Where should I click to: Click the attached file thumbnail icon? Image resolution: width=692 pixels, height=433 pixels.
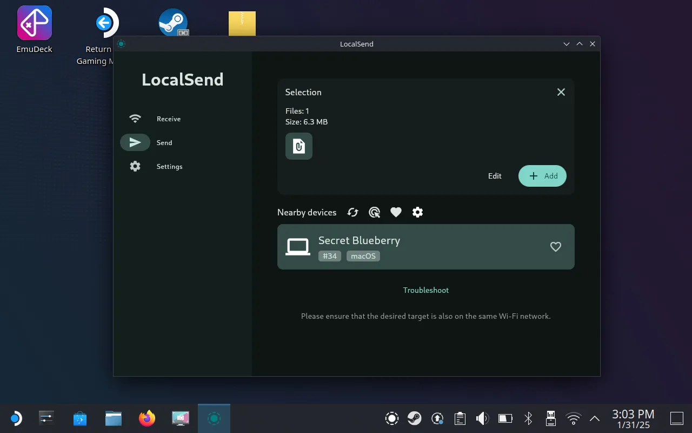point(299,146)
